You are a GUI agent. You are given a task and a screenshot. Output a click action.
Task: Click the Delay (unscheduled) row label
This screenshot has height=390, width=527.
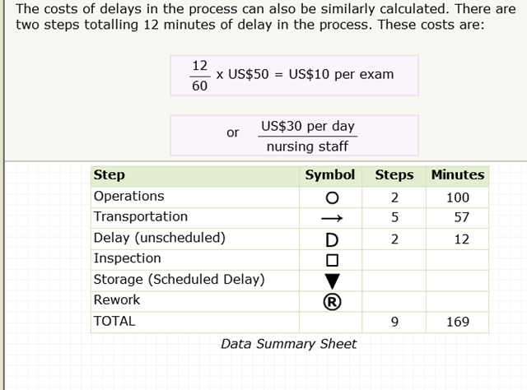(x=159, y=239)
